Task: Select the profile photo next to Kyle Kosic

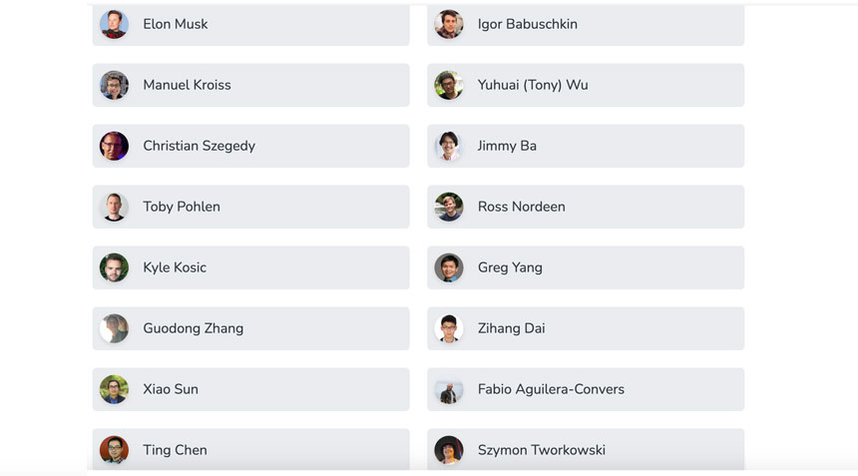Action: click(114, 267)
